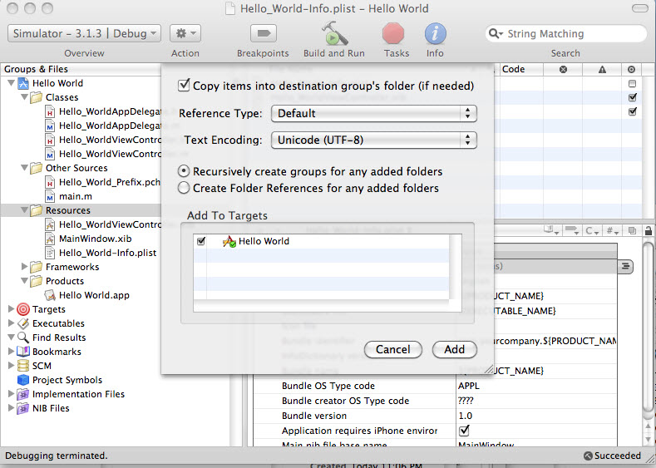Select the Hello World project icon
The image size is (656, 468).
tap(23, 83)
